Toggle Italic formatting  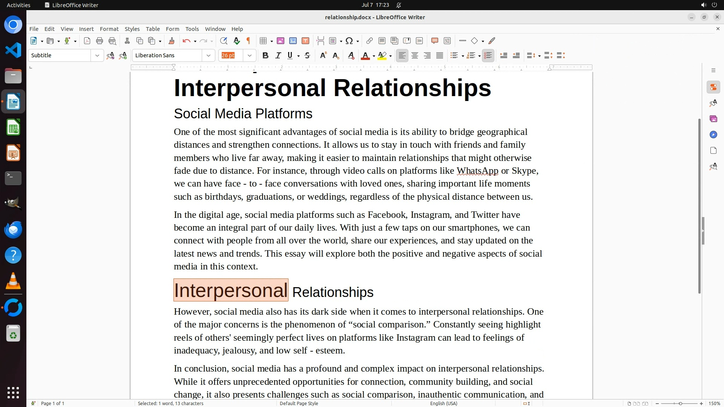click(278, 55)
